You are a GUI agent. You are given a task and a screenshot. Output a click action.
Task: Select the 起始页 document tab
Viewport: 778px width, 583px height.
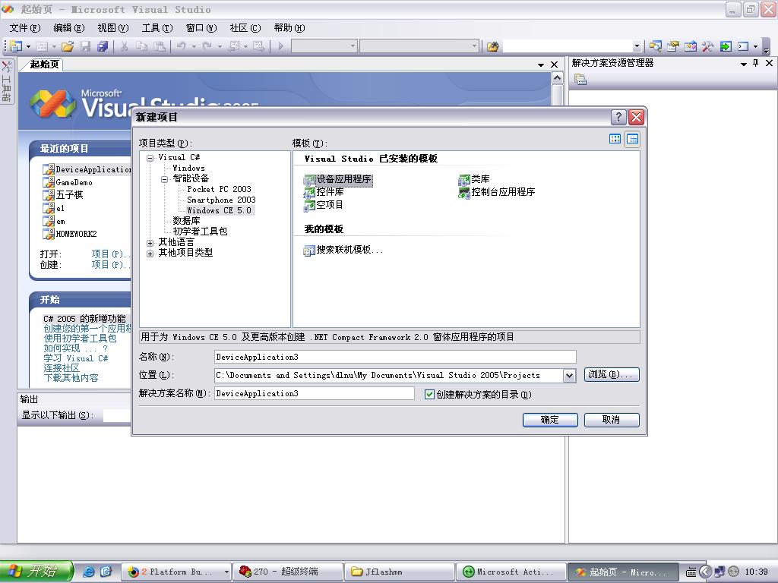(x=44, y=64)
